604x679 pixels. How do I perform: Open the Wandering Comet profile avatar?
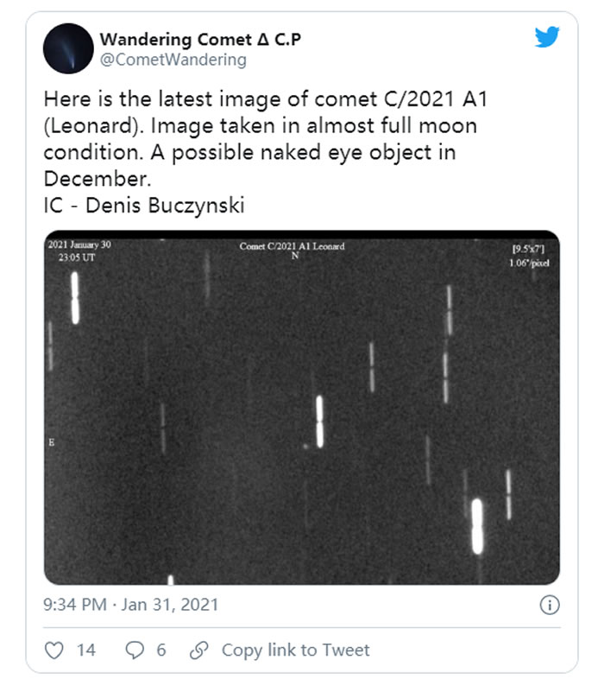pos(68,48)
